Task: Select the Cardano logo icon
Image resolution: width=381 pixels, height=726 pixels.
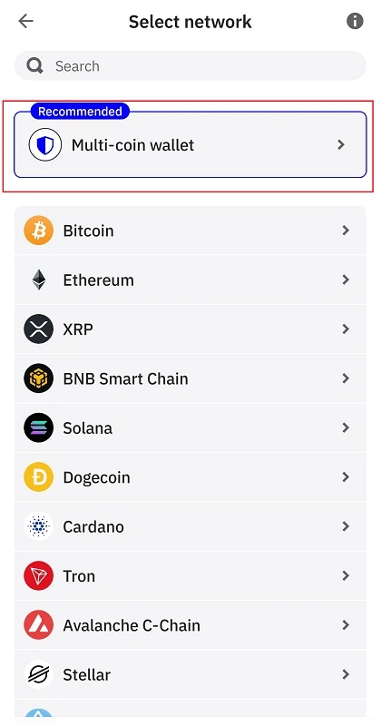Action: click(x=38, y=526)
